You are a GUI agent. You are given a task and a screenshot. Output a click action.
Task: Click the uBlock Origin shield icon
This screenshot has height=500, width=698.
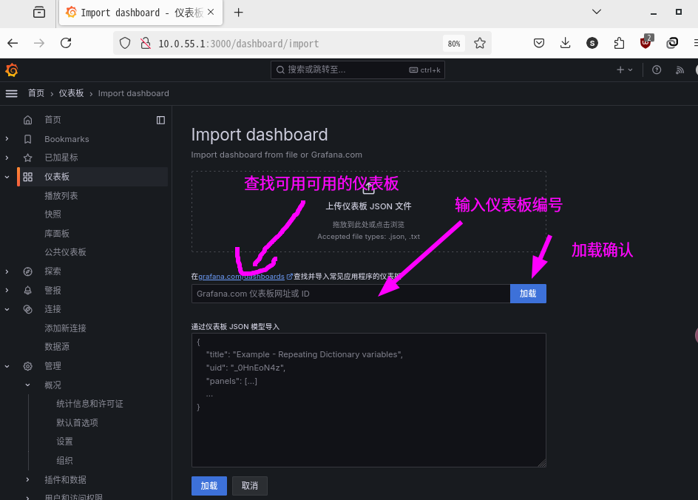[646, 41]
